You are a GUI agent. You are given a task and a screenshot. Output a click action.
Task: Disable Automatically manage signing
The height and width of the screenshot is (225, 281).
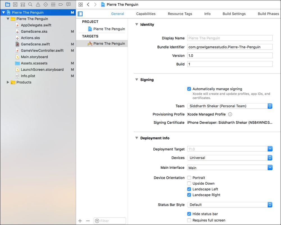click(x=189, y=89)
